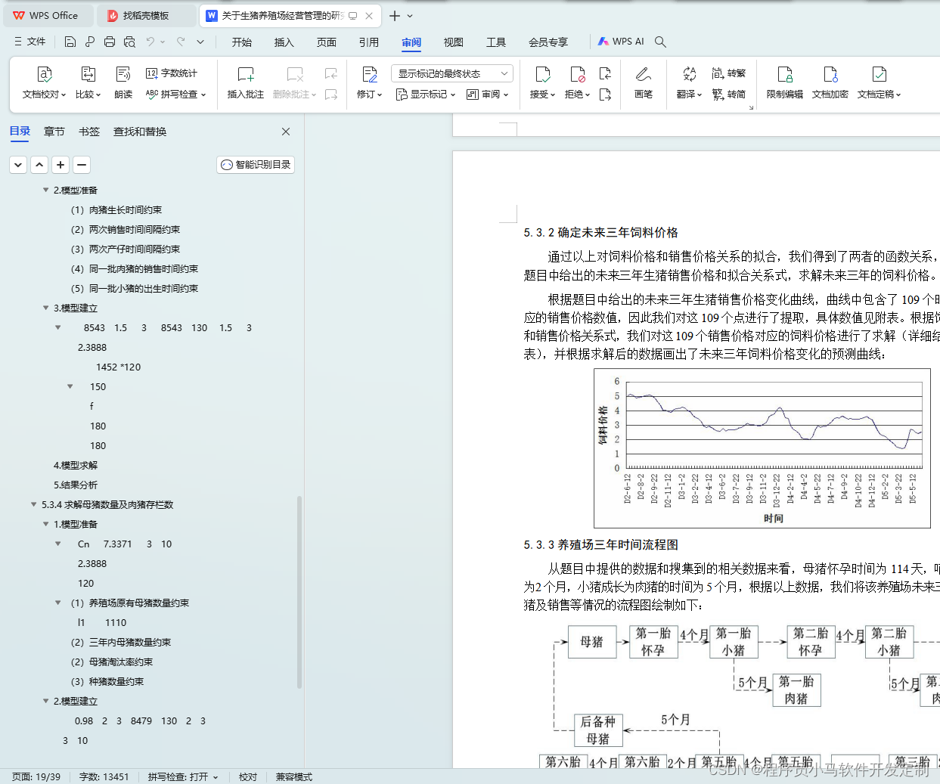Image resolution: width=940 pixels, height=784 pixels.
Task: Collapse (1) 养殖场原有母猪数量约束 node
Action: (x=57, y=603)
